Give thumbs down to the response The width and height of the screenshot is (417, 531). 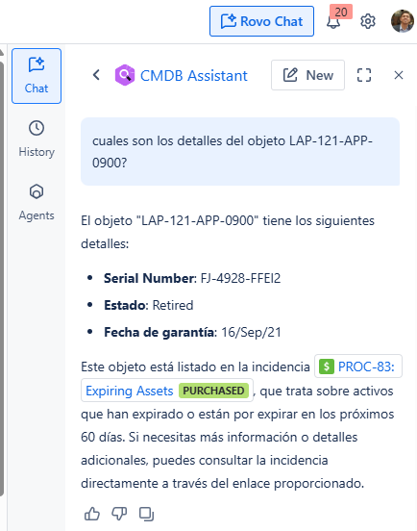coord(119,514)
